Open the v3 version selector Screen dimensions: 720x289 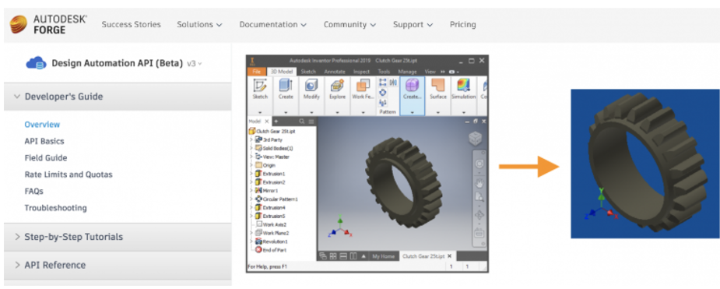pyautogui.click(x=195, y=63)
